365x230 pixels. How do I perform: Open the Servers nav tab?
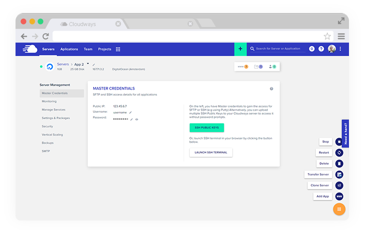(48, 49)
